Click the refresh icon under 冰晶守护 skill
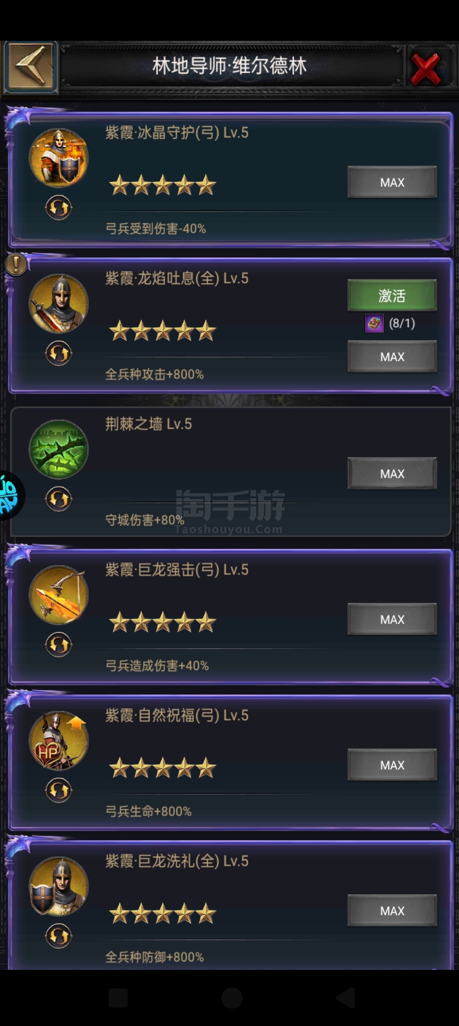Image resolution: width=459 pixels, height=1026 pixels. coord(59,208)
